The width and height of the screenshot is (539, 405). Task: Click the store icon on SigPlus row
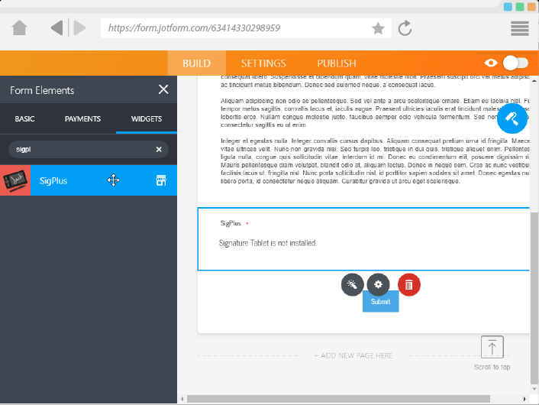[161, 180]
